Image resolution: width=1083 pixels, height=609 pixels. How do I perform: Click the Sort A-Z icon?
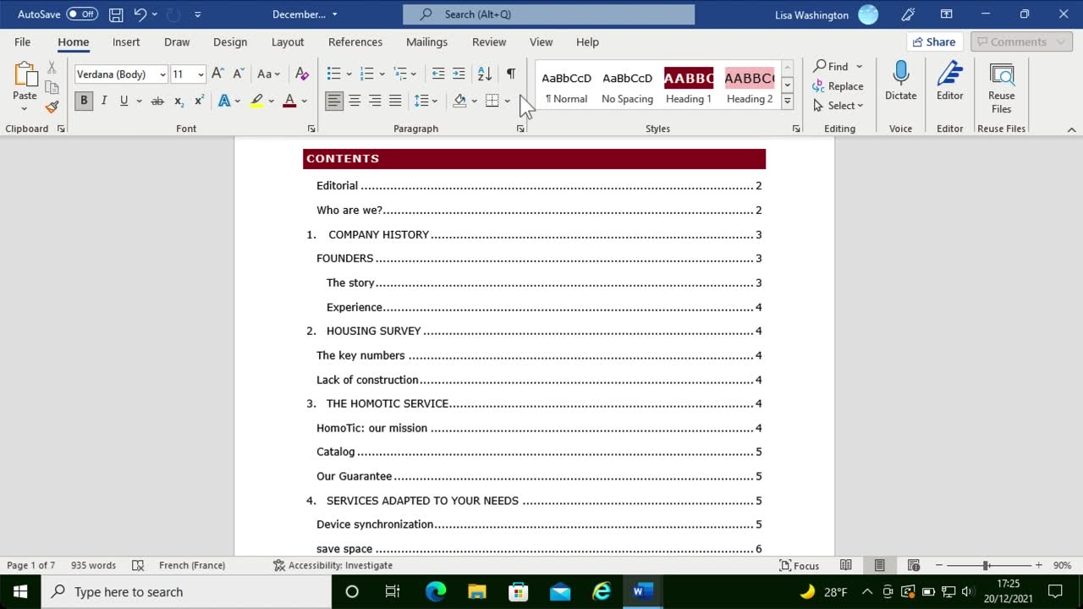click(485, 74)
